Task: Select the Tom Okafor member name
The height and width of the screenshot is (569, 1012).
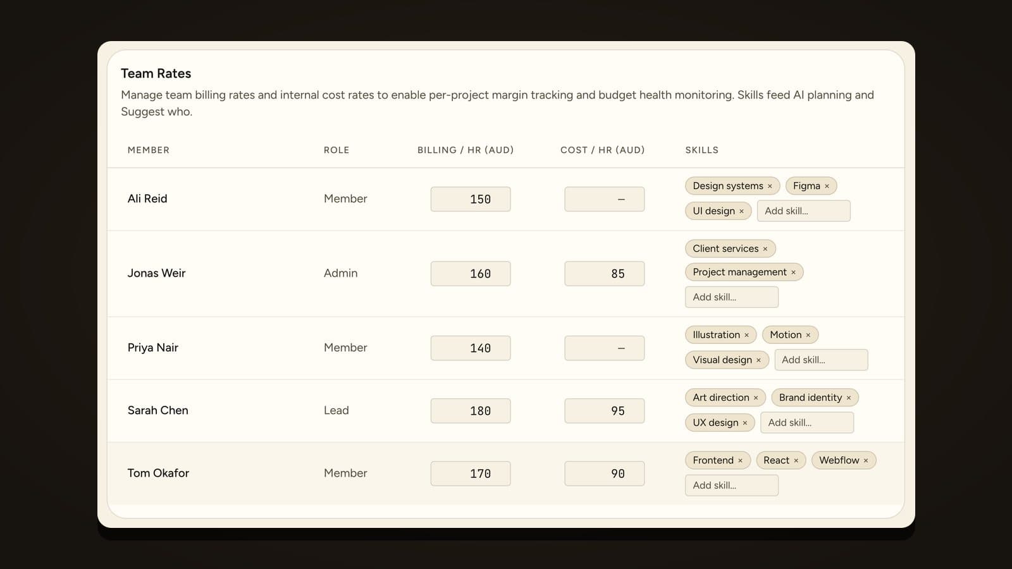Action: 158,473
